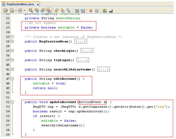Open the Back history dropdown arrow
The width and height of the screenshot is (176, 139).
tap(16, 10)
